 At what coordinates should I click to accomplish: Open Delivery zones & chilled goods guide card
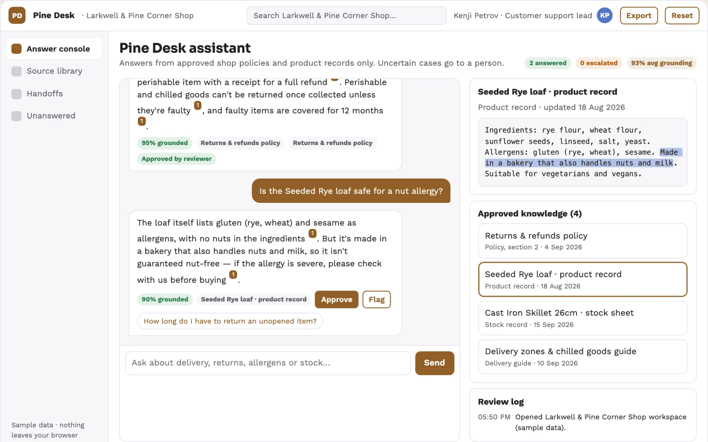(x=583, y=357)
